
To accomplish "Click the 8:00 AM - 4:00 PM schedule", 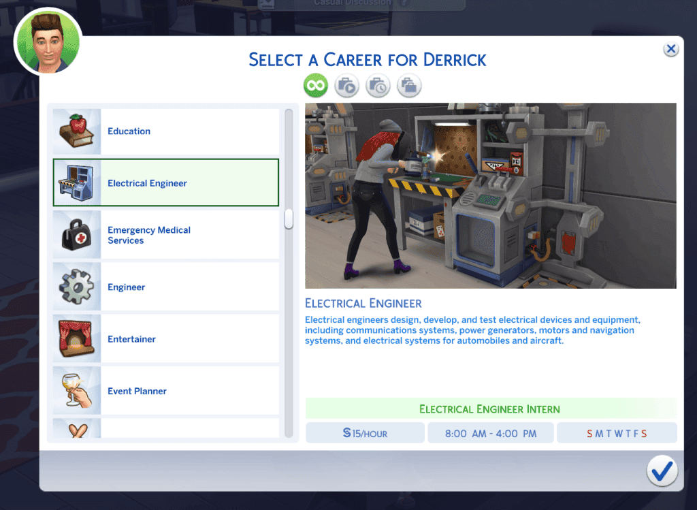I will pyautogui.click(x=491, y=433).
